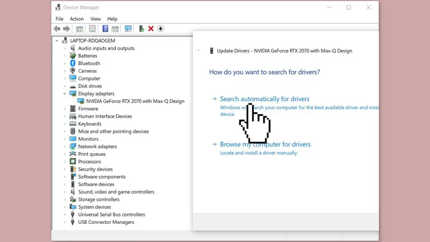Click the Back arrow toolbar icon
The width and height of the screenshot is (430, 242).
click(57, 29)
